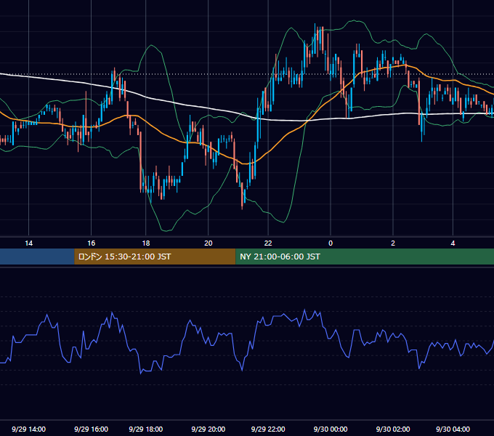Screen dimensions: 494x436
Task: Select the 22 hour axis label
Action: (x=268, y=243)
